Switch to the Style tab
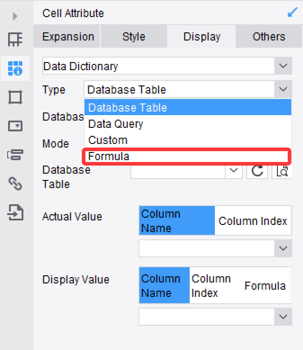 134,36
